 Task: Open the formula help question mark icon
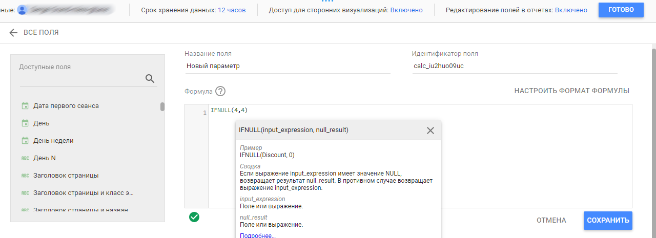tap(220, 91)
